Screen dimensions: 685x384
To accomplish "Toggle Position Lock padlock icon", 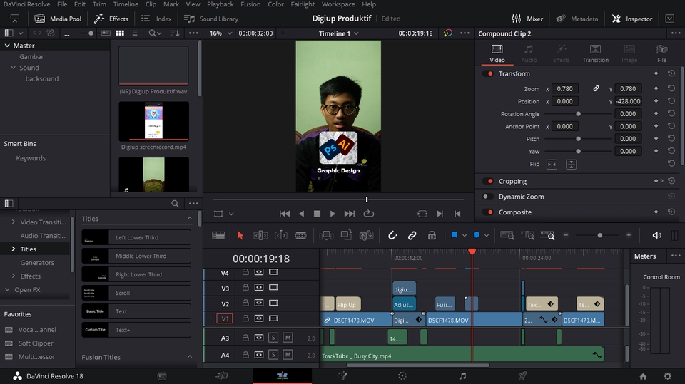I will [x=432, y=235].
